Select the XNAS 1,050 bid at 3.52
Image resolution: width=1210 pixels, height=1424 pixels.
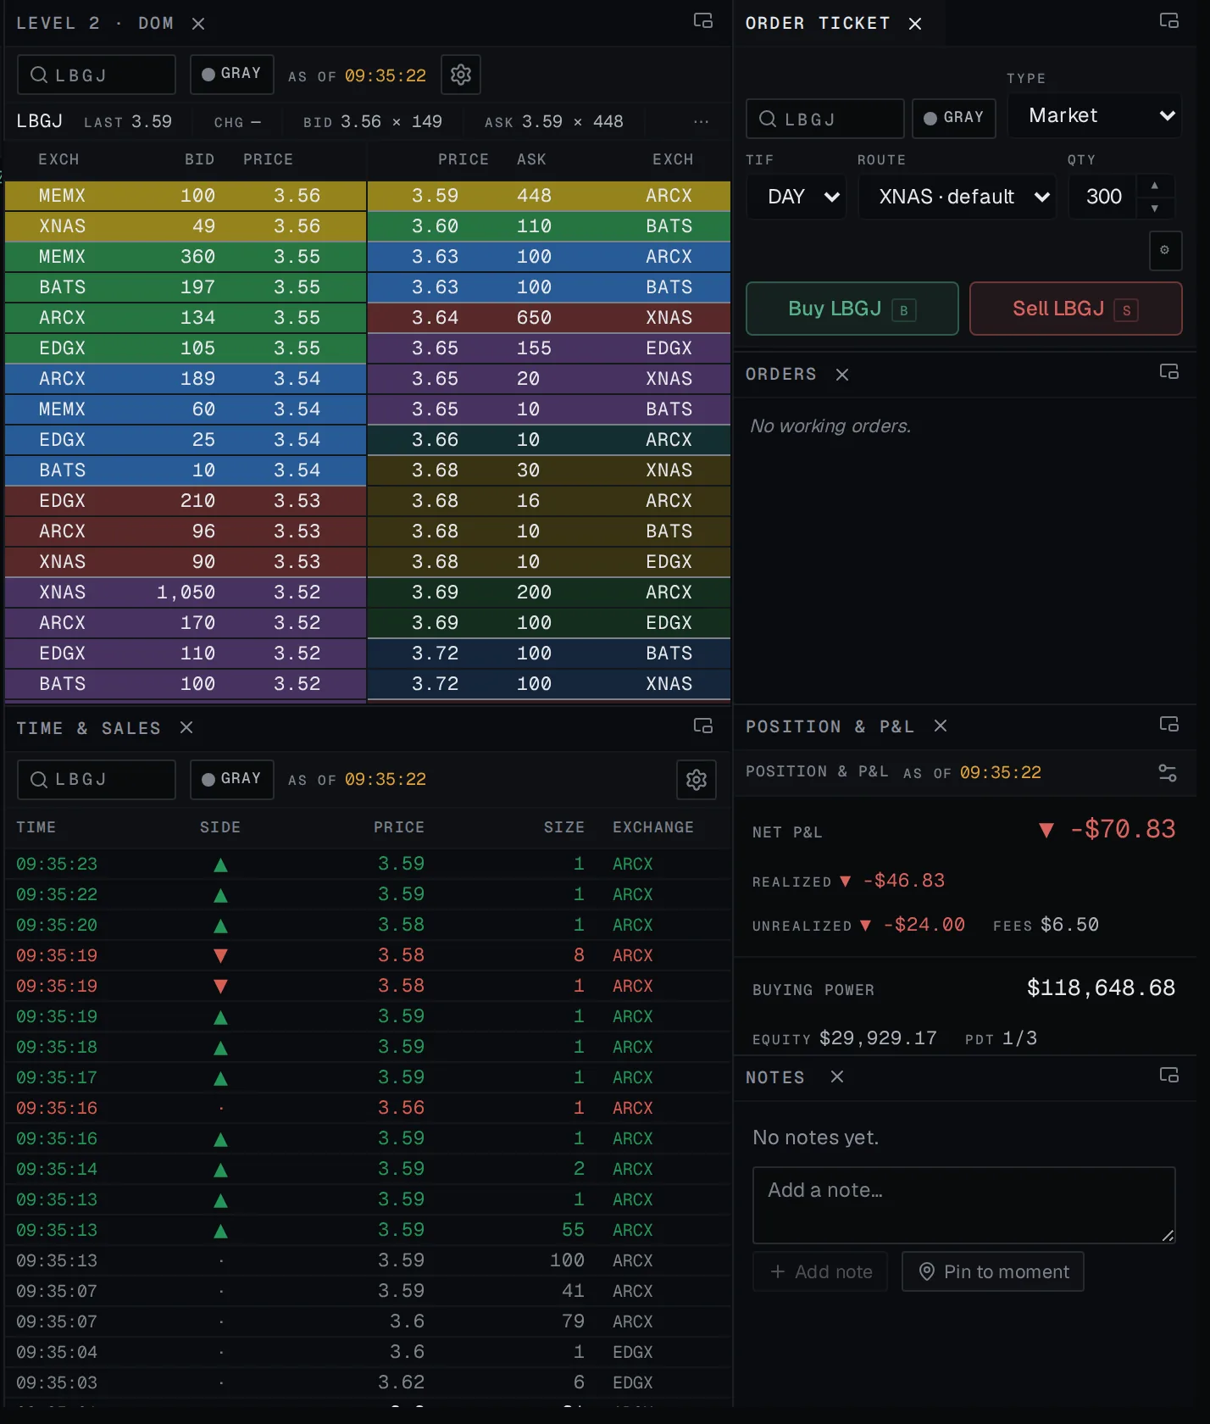pyautogui.click(x=186, y=592)
